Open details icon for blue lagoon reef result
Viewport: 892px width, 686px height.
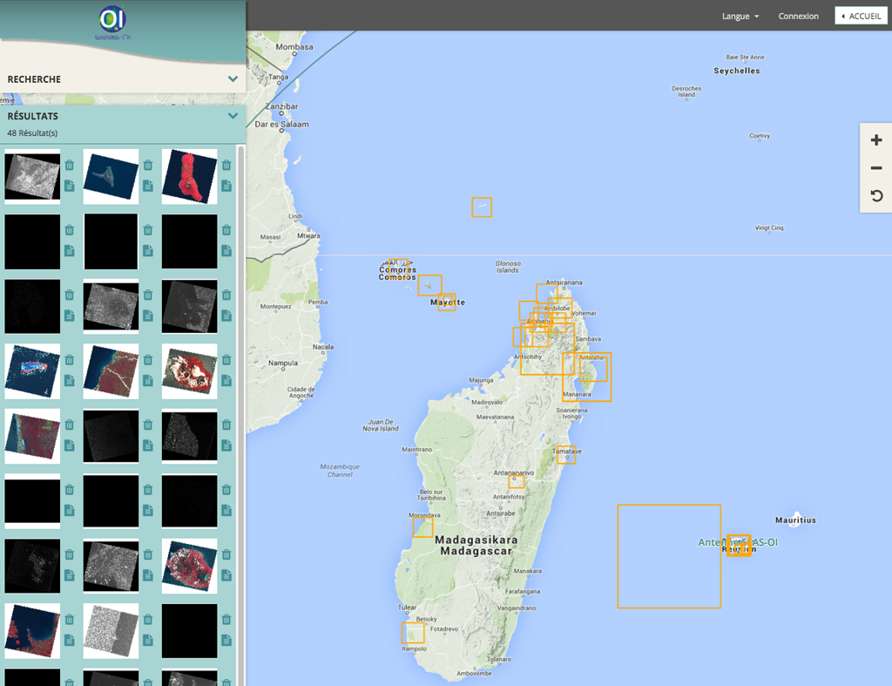point(70,380)
